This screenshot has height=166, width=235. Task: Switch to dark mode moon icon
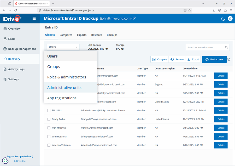(x=223, y=19)
